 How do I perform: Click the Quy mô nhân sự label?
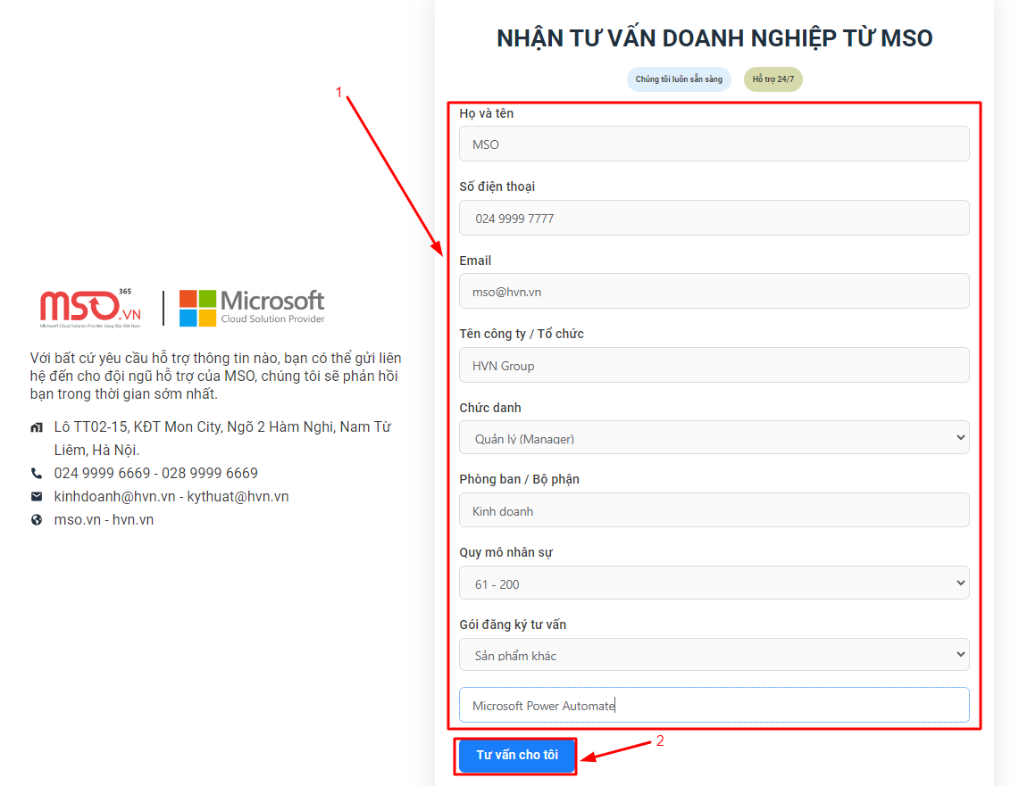pos(505,552)
